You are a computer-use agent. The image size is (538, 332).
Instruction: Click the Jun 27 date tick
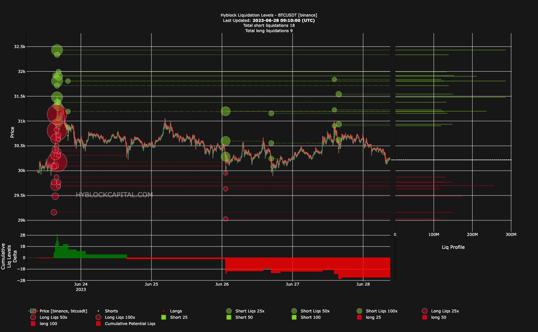(292, 284)
